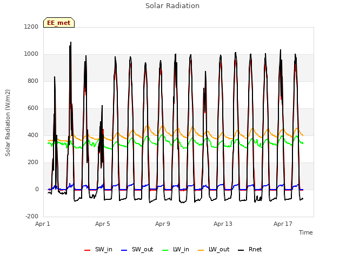346x260 pixels.
Task: Click the 200 y-axis tick label
Action: point(33,162)
